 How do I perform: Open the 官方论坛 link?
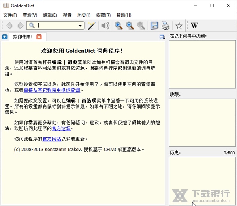tap(61, 128)
